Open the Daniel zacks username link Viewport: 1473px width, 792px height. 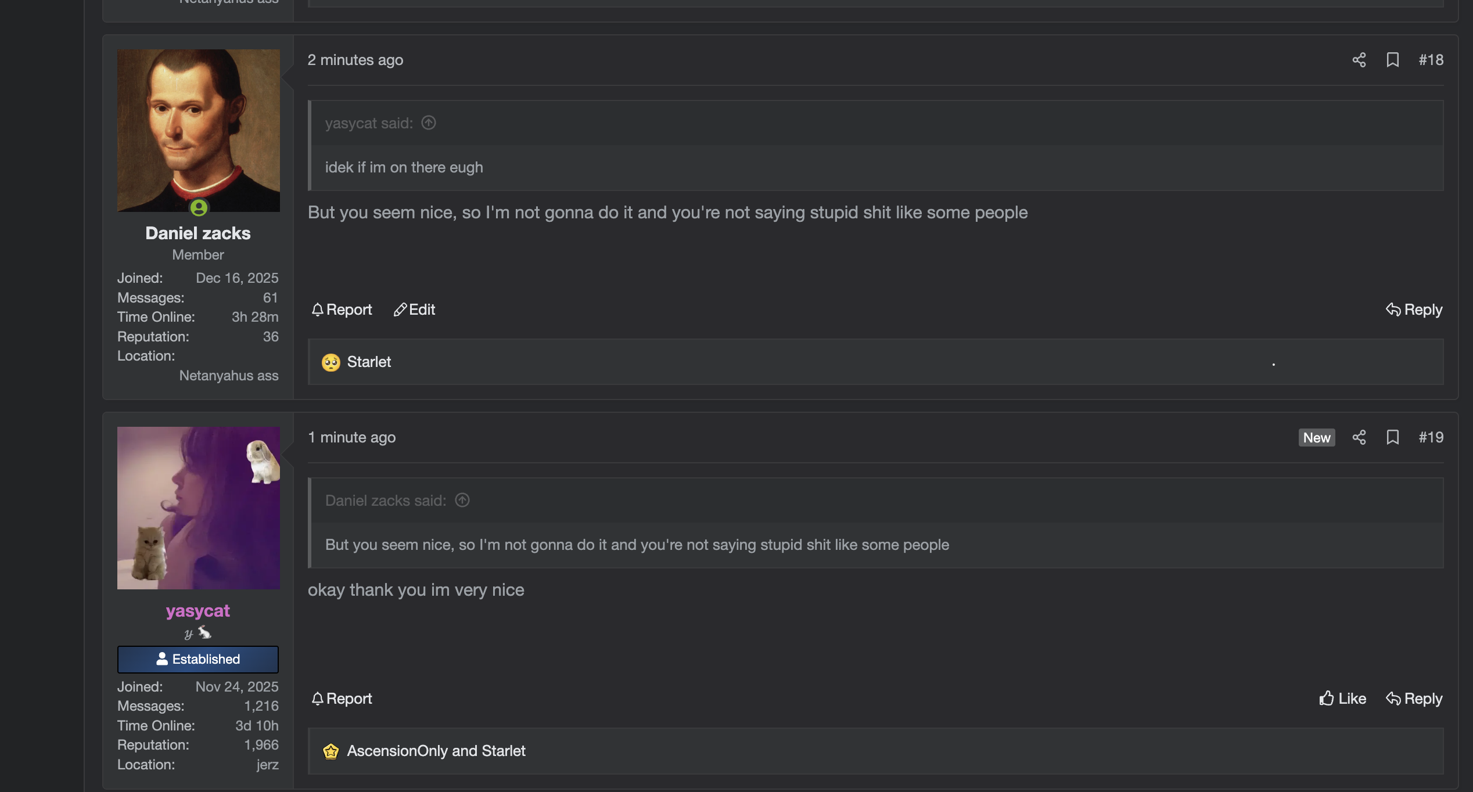tap(198, 233)
